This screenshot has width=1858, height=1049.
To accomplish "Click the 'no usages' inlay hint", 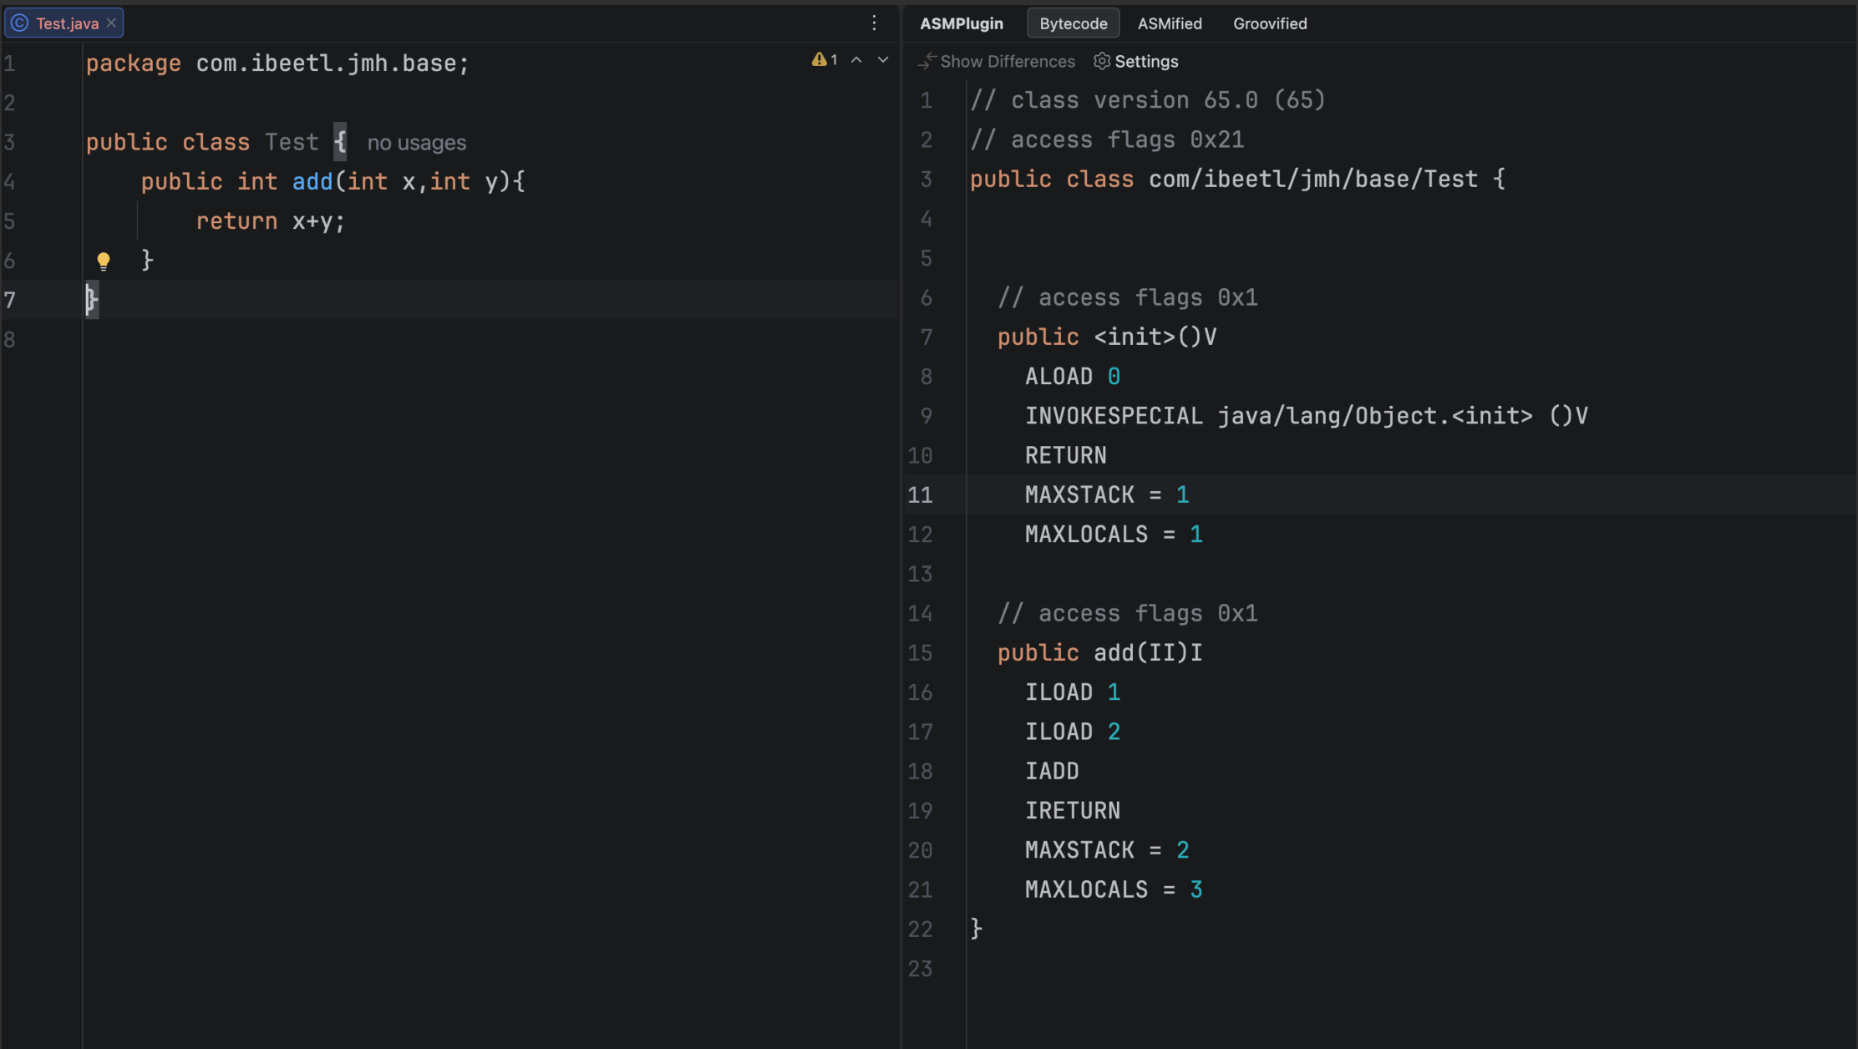I will (417, 143).
